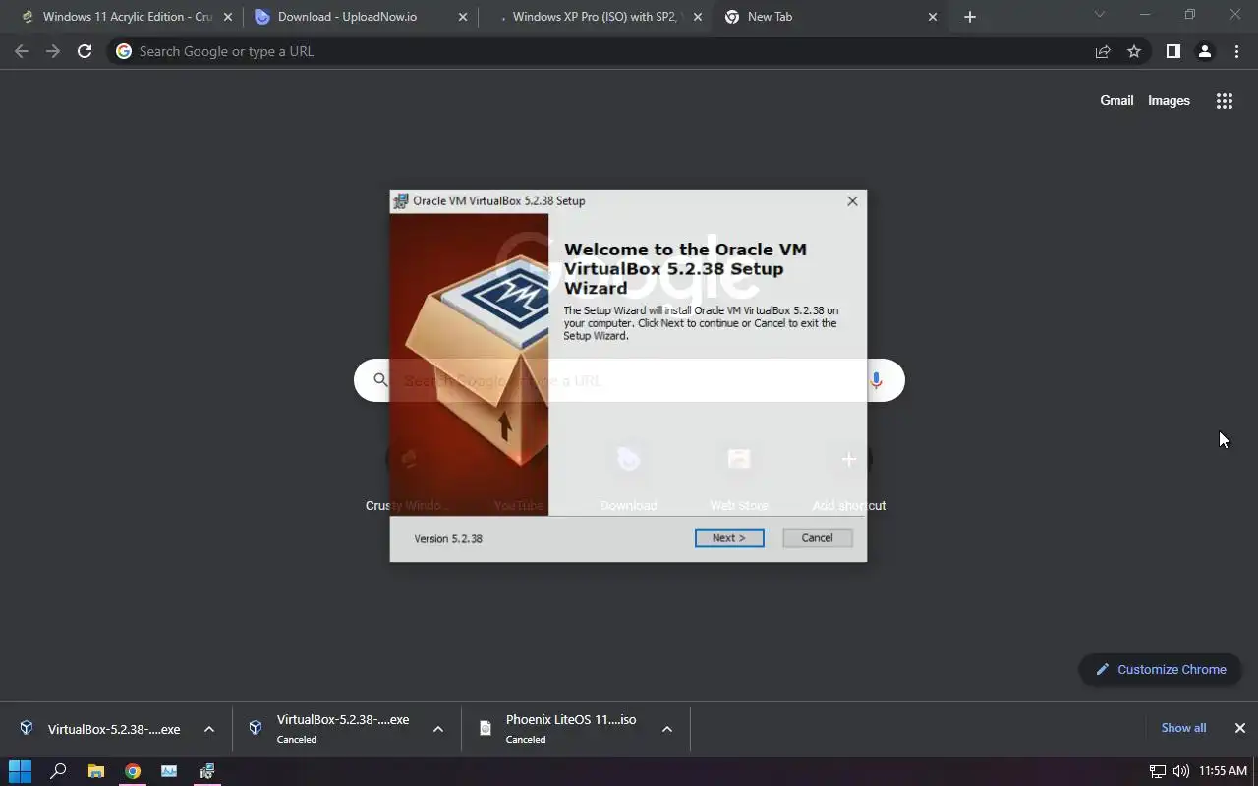1258x786 pixels.
Task: Click Chrome icon in taskbar
Action: (x=133, y=771)
